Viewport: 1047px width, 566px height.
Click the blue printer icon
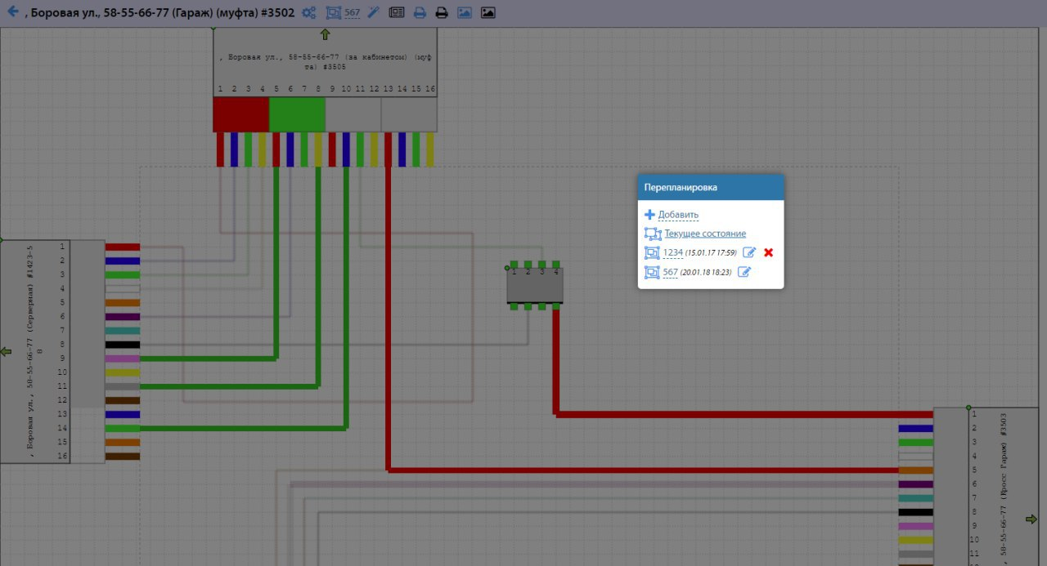[420, 13]
